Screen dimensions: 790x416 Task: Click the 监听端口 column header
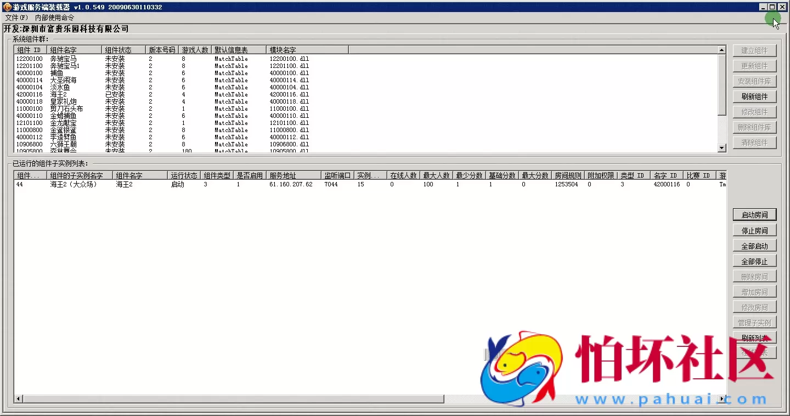pyautogui.click(x=337, y=175)
